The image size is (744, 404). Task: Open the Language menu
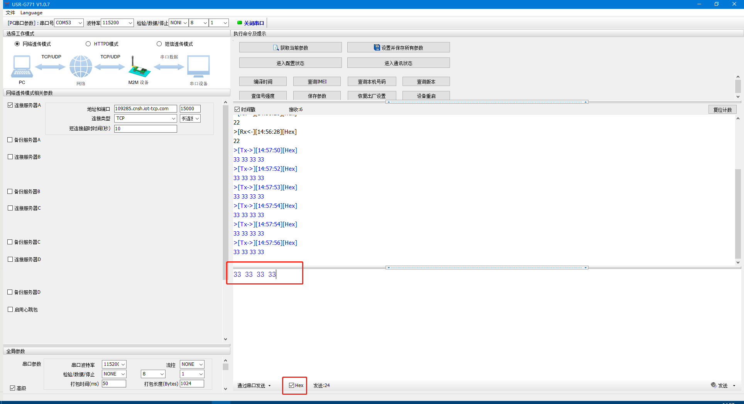click(31, 13)
